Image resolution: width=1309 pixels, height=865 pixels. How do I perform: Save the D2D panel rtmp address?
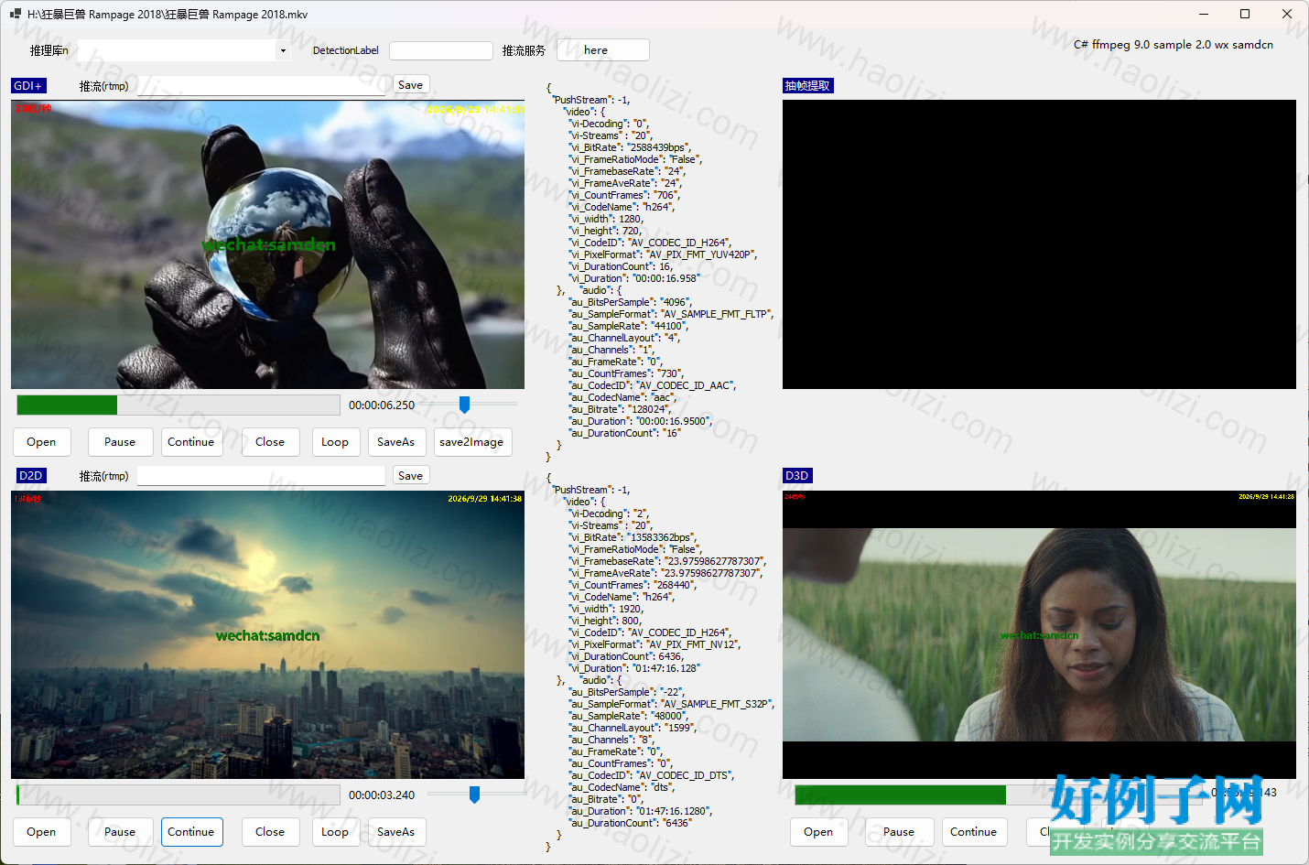[411, 476]
